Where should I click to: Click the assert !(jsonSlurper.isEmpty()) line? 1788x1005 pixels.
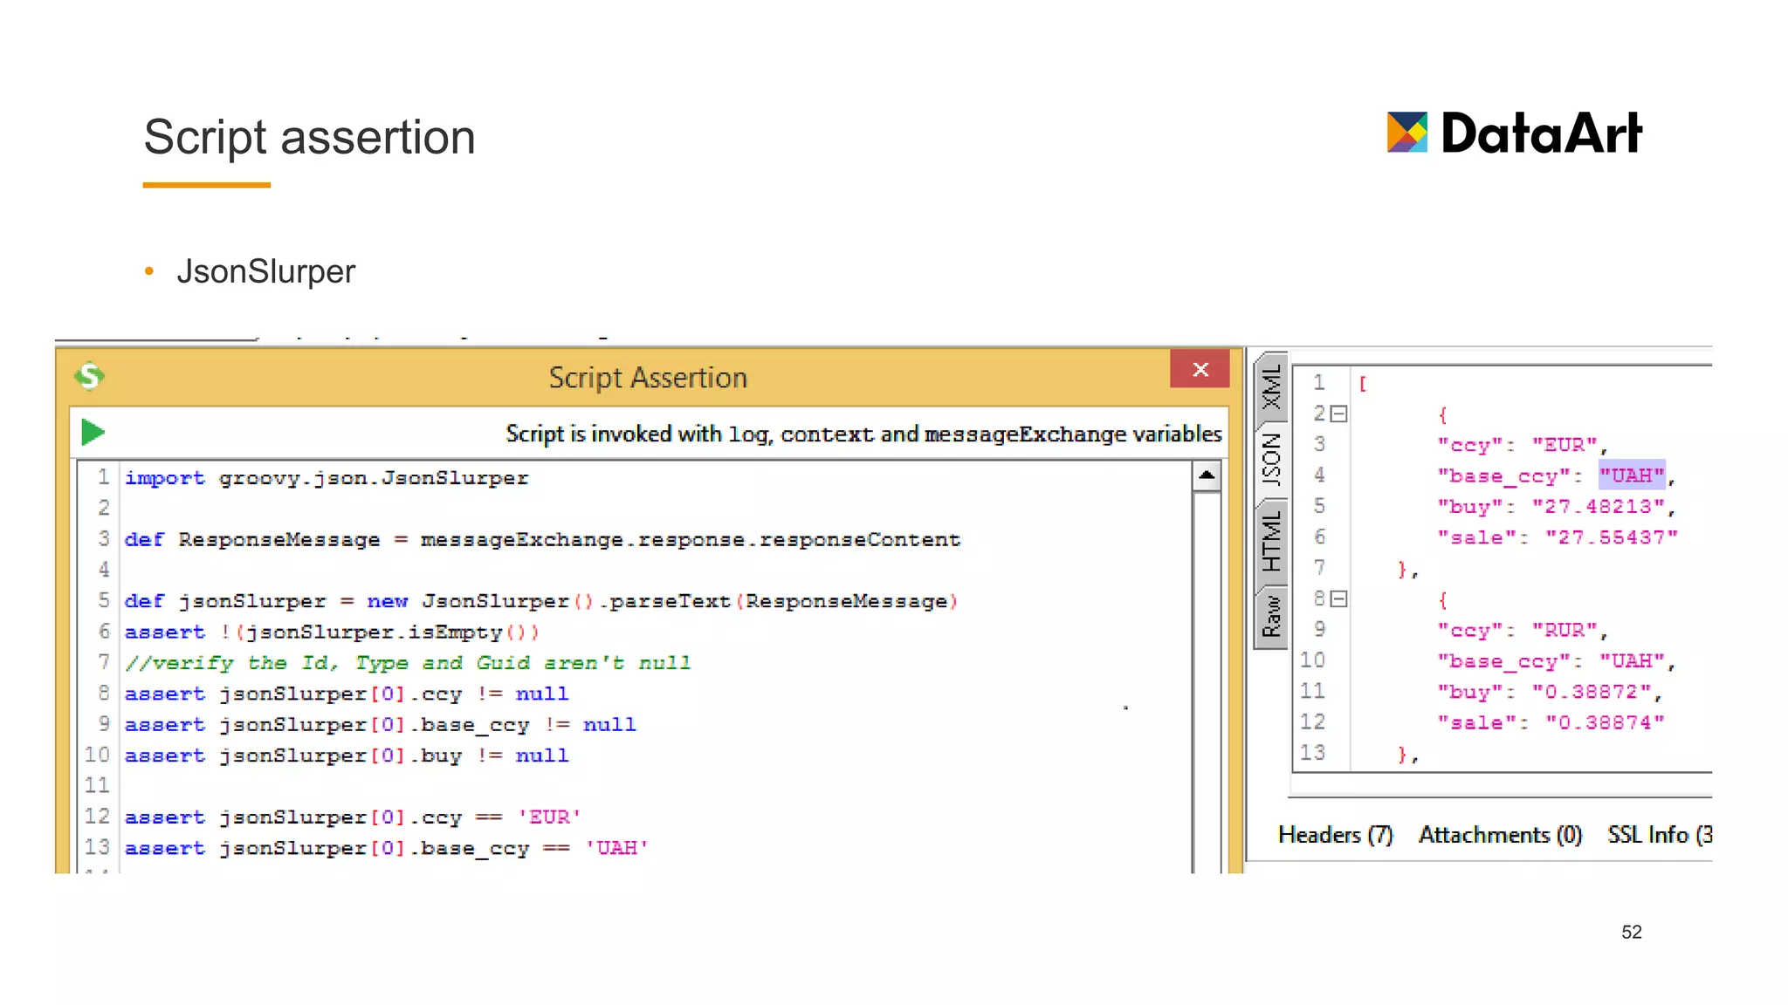point(332,632)
